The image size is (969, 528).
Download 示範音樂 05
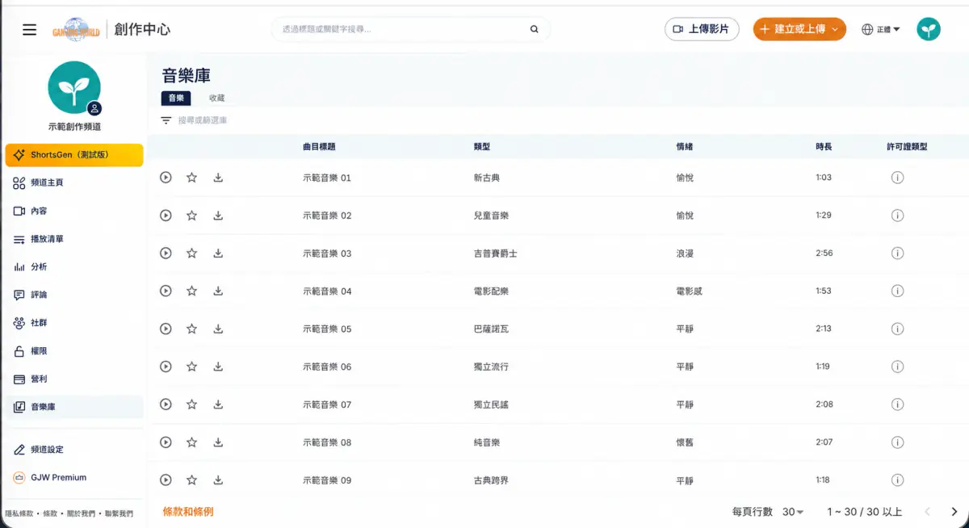(218, 329)
